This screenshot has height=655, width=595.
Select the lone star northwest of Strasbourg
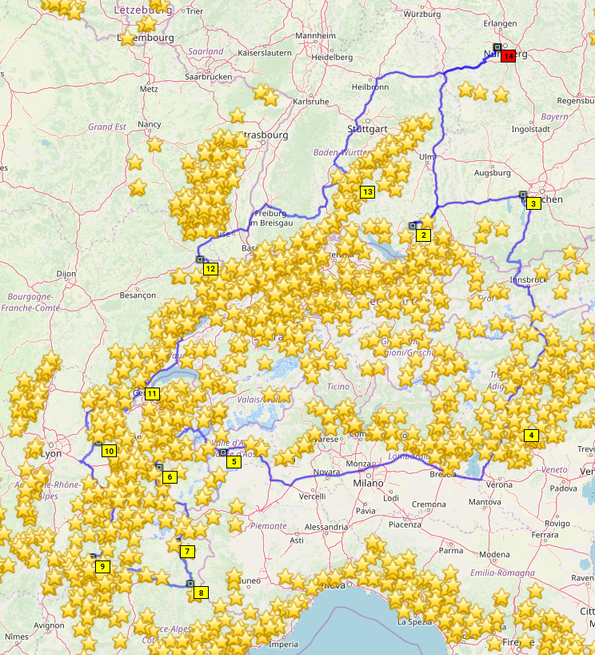(237, 116)
